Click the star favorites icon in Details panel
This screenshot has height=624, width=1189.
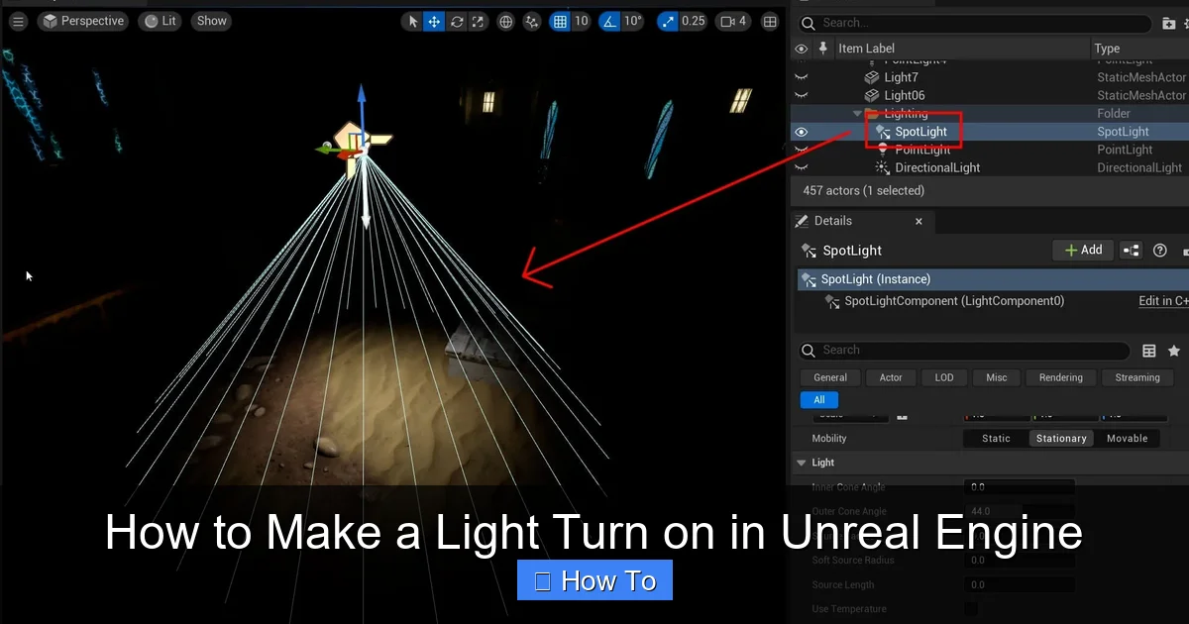(1174, 350)
